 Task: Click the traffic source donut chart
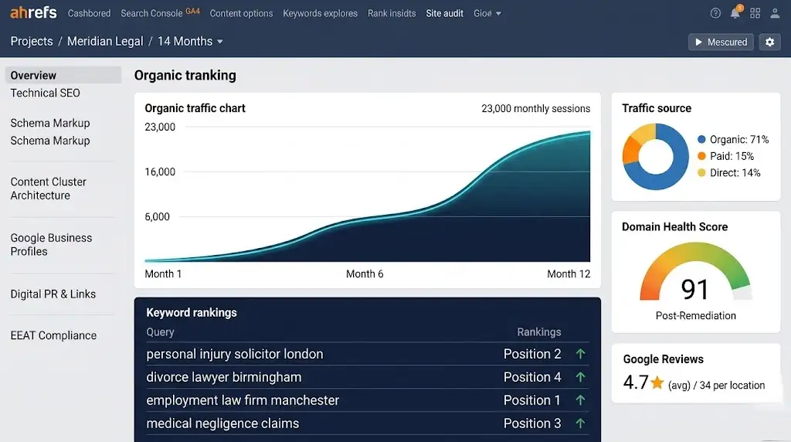tap(655, 156)
